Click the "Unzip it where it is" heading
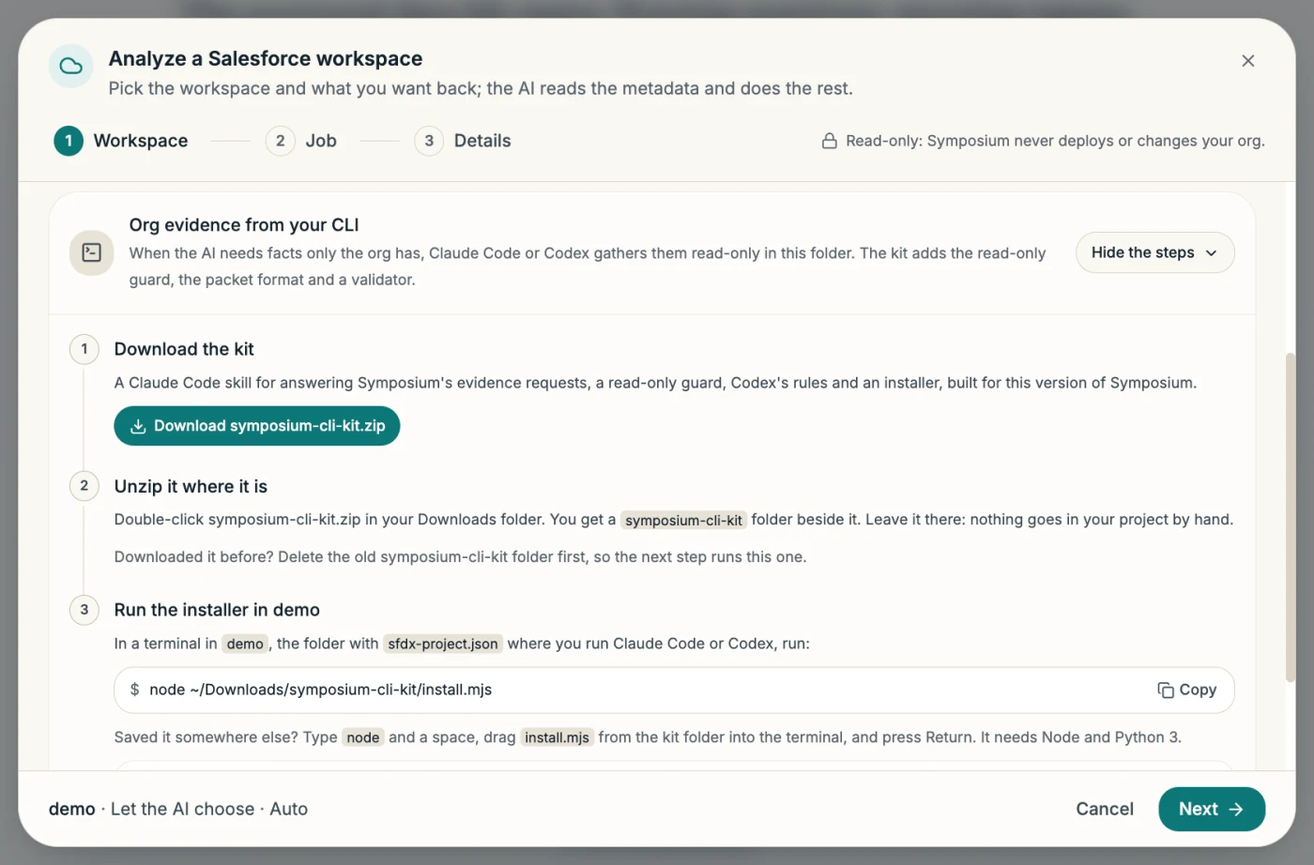The width and height of the screenshot is (1314, 865). [x=191, y=487]
